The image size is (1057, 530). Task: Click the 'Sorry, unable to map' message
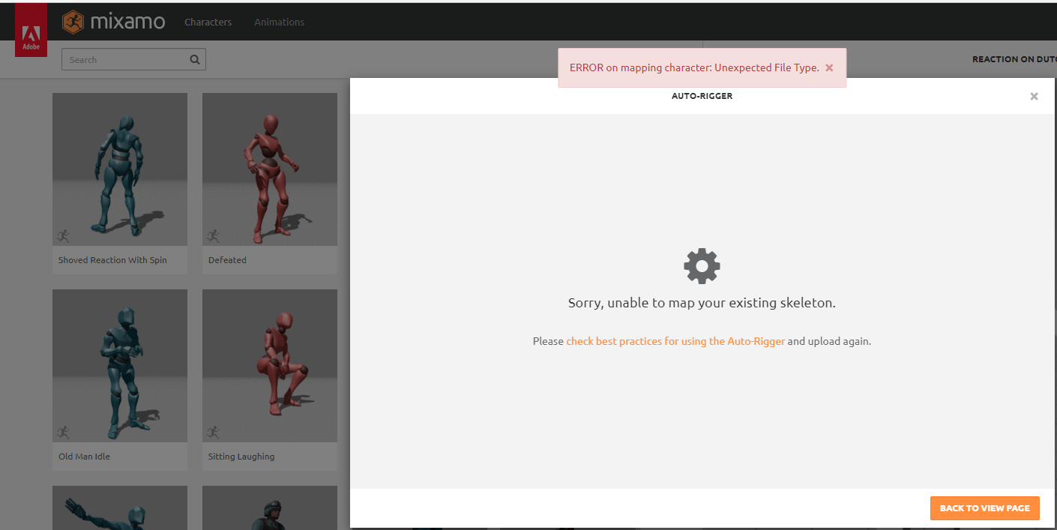click(x=702, y=304)
